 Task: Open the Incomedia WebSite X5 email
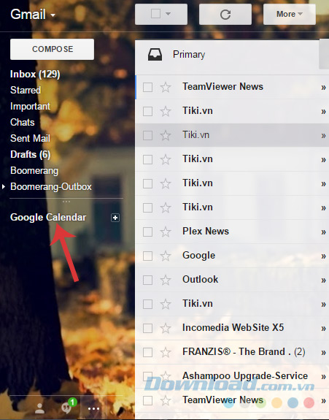[x=233, y=327]
